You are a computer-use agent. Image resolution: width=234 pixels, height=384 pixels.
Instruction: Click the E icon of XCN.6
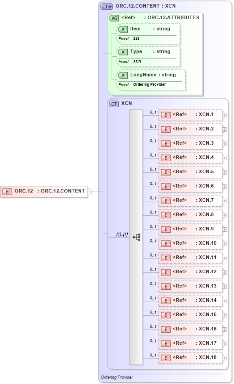point(166,187)
